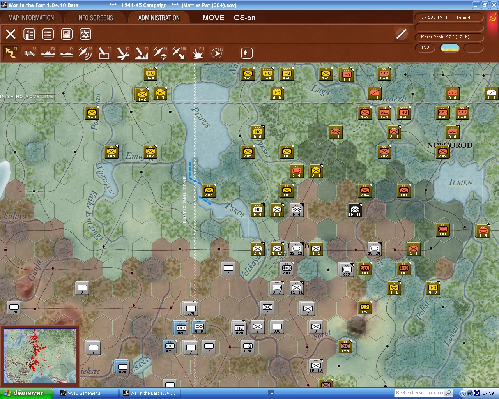
Task: Click the minimap overview thumbnail
Action: click(40, 356)
